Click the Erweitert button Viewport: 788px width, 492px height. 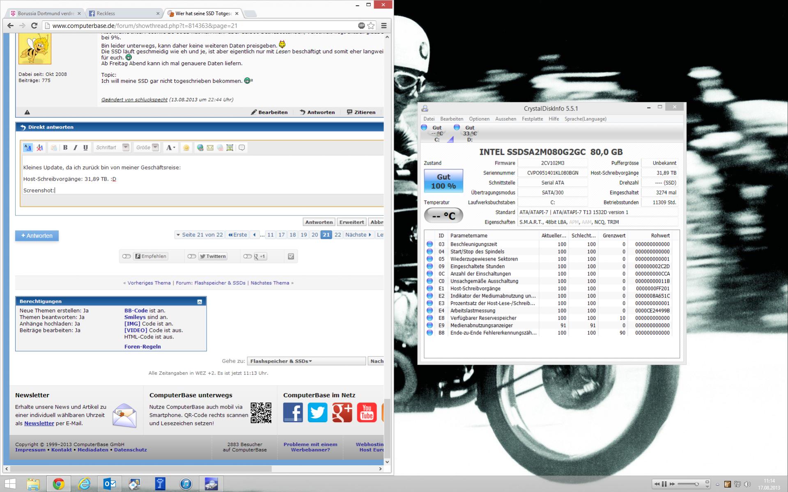pos(351,222)
